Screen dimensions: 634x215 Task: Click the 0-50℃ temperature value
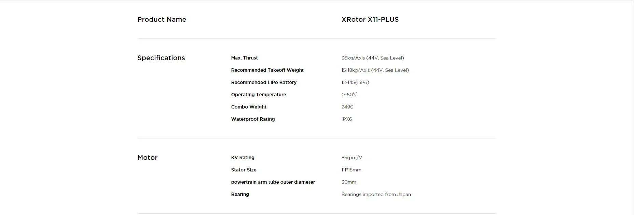[x=349, y=95]
